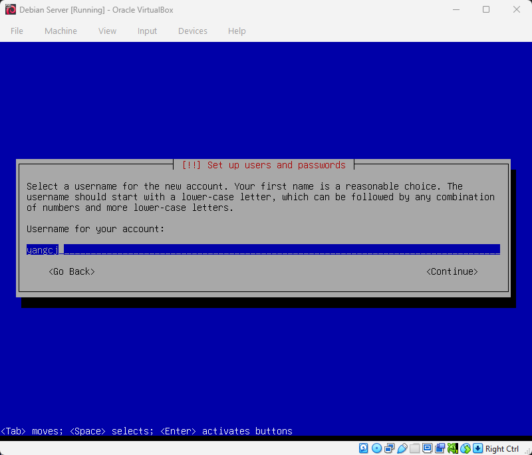Click the VirtualBox icon in the title bar

(9, 9)
